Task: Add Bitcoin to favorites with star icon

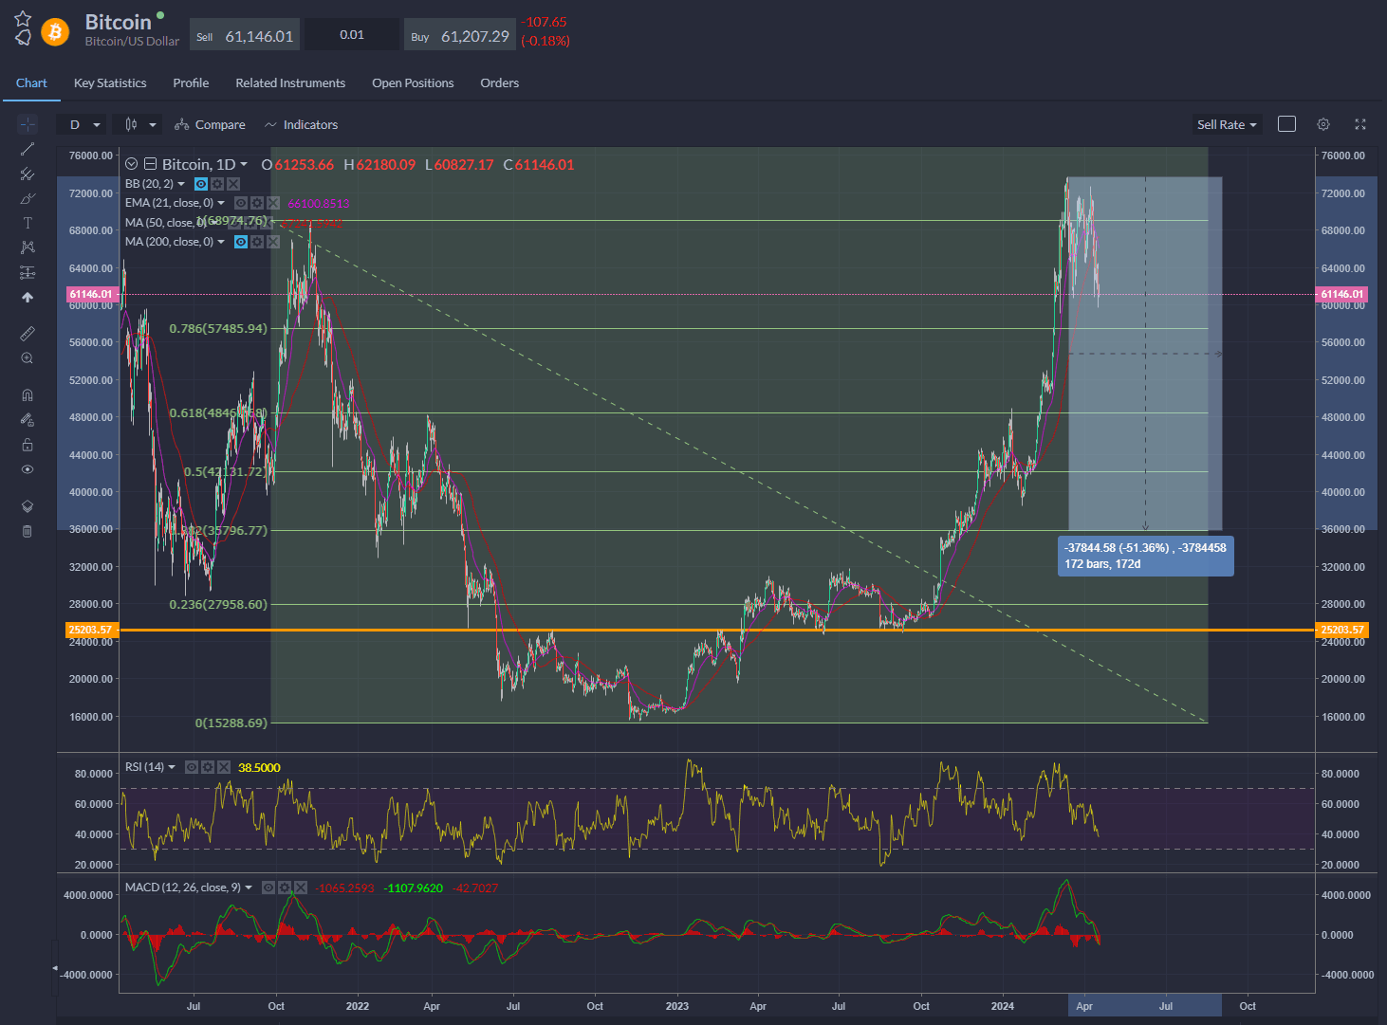Action: pyautogui.click(x=23, y=18)
